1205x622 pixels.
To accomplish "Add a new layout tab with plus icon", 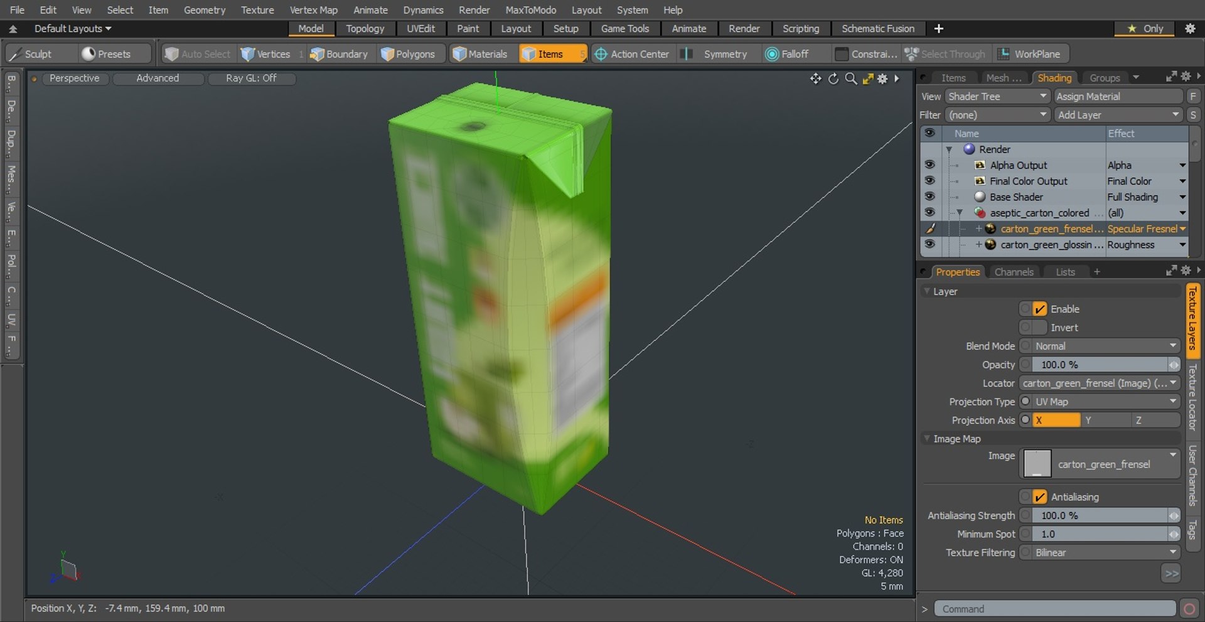I will pos(938,28).
